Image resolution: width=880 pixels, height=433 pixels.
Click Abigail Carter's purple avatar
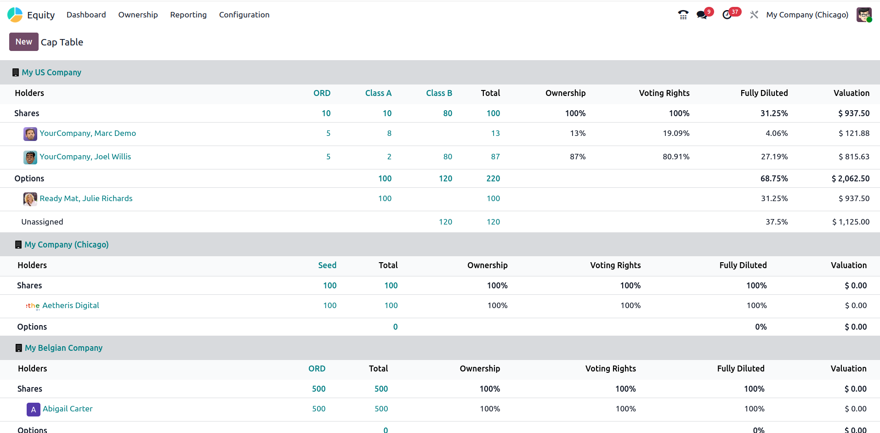(x=34, y=409)
